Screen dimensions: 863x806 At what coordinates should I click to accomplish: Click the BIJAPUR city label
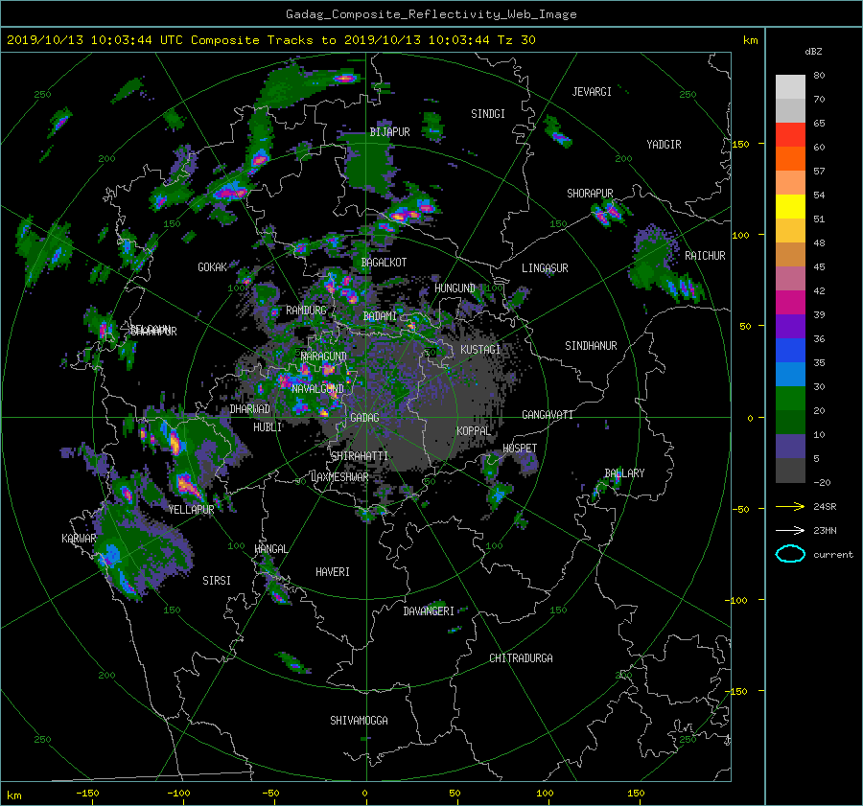[389, 132]
